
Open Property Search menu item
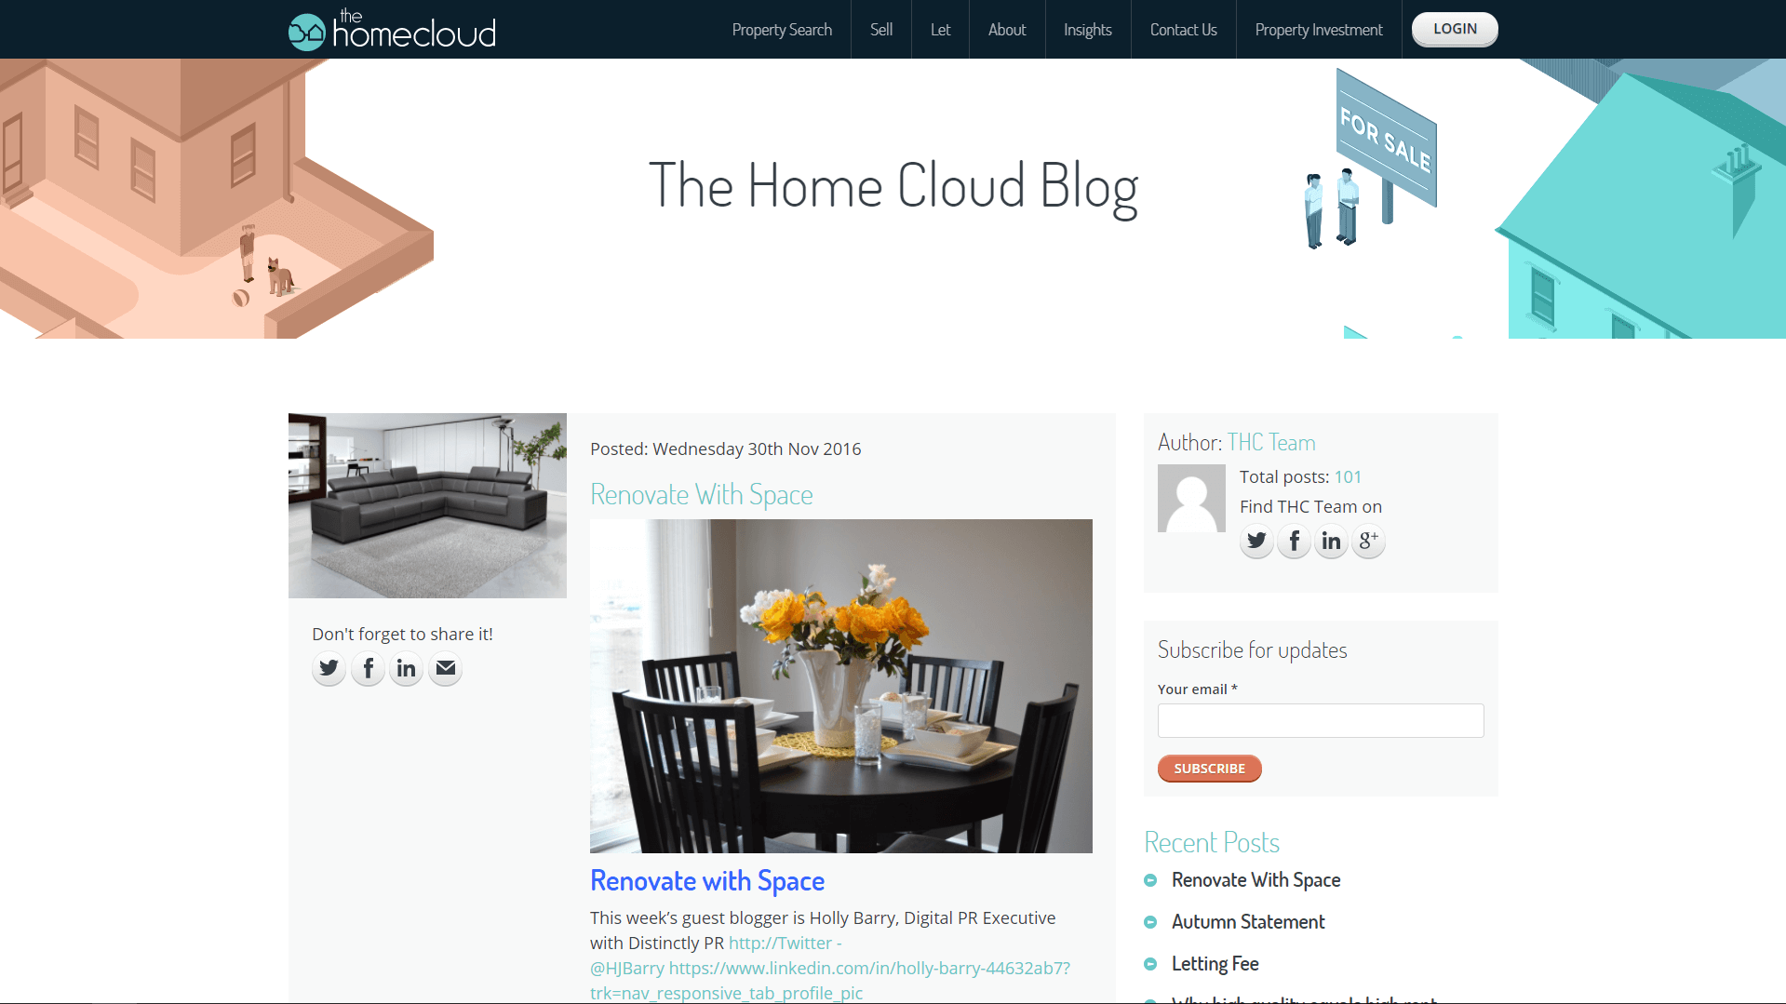pyautogui.click(x=782, y=30)
